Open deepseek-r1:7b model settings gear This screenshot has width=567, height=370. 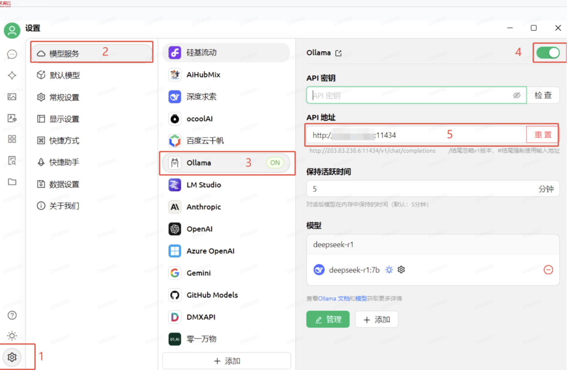401,270
